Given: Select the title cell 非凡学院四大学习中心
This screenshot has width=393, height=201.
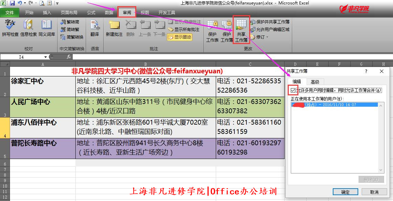Looking at the screenshot, I should click(x=147, y=72).
